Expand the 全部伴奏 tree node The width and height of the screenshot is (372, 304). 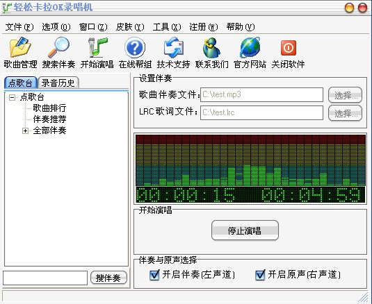[x=26, y=130]
